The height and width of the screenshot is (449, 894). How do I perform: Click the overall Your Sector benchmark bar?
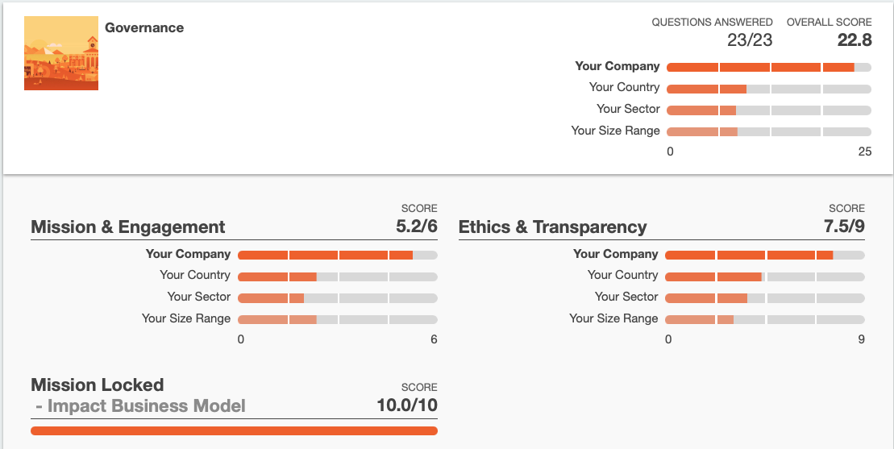[x=769, y=110]
